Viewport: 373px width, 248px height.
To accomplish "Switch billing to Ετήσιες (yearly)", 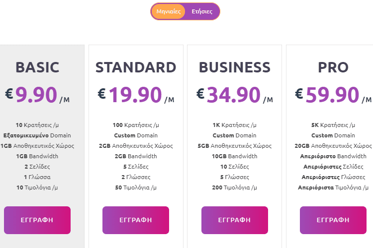I will 202,11.
